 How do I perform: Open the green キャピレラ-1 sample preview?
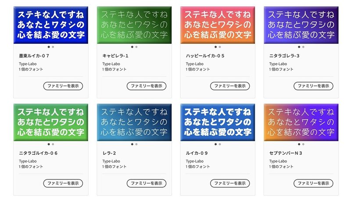click(134, 25)
